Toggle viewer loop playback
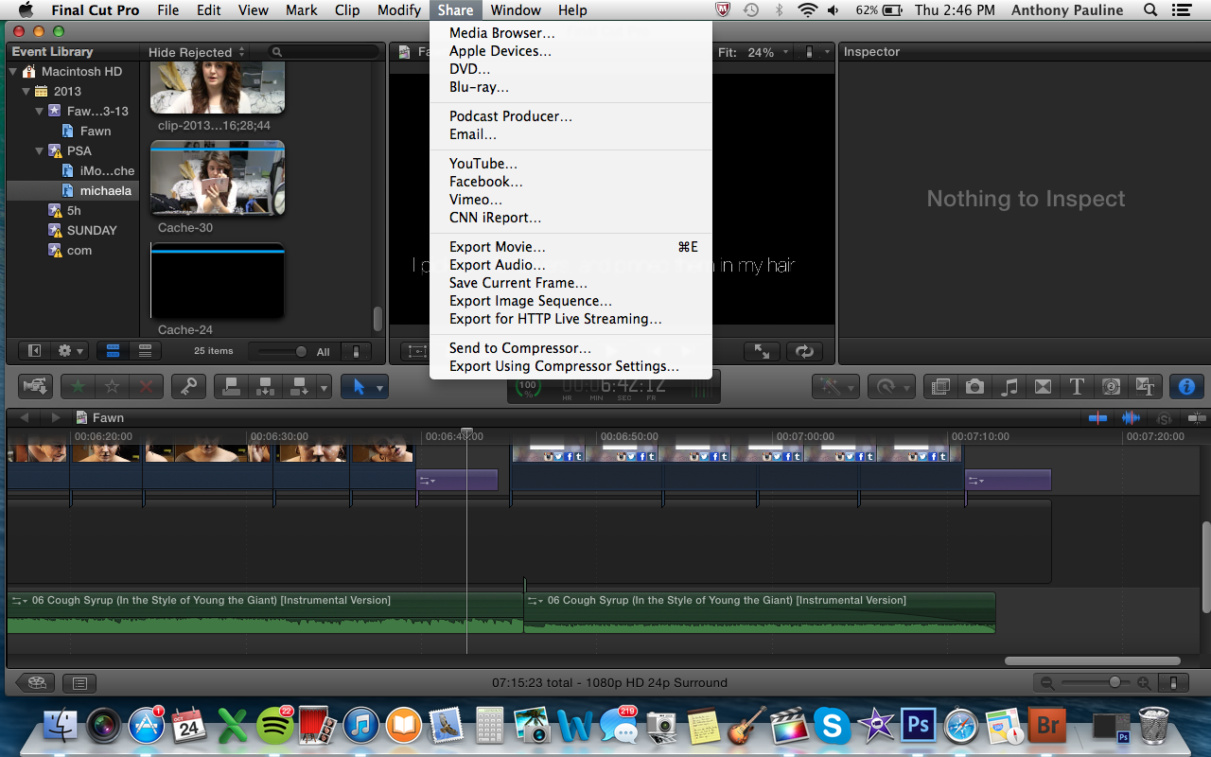1211x757 pixels. pos(804,351)
